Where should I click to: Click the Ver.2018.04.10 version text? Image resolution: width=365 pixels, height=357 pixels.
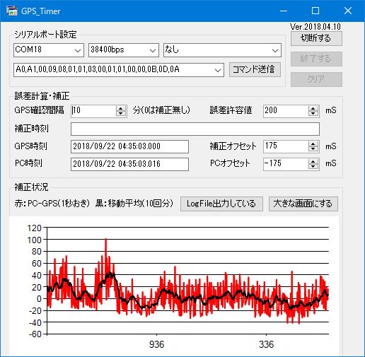315,27
